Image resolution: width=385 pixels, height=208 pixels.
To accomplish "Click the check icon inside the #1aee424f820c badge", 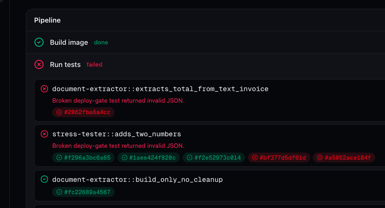I will point(124,158).
